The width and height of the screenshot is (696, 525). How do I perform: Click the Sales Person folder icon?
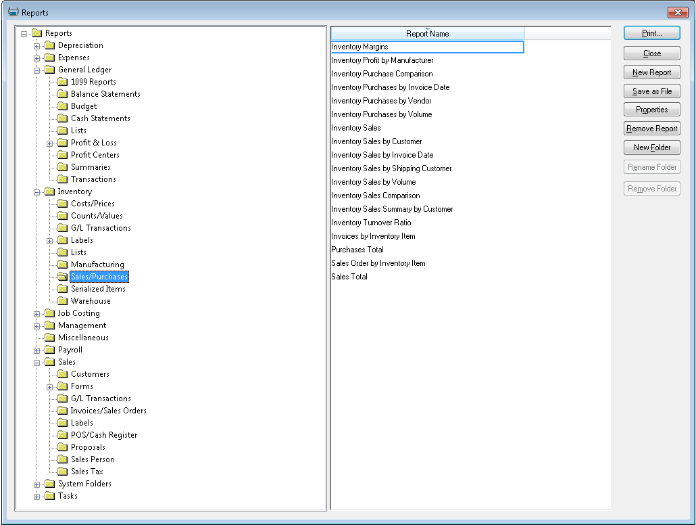[x=63, y=459]
